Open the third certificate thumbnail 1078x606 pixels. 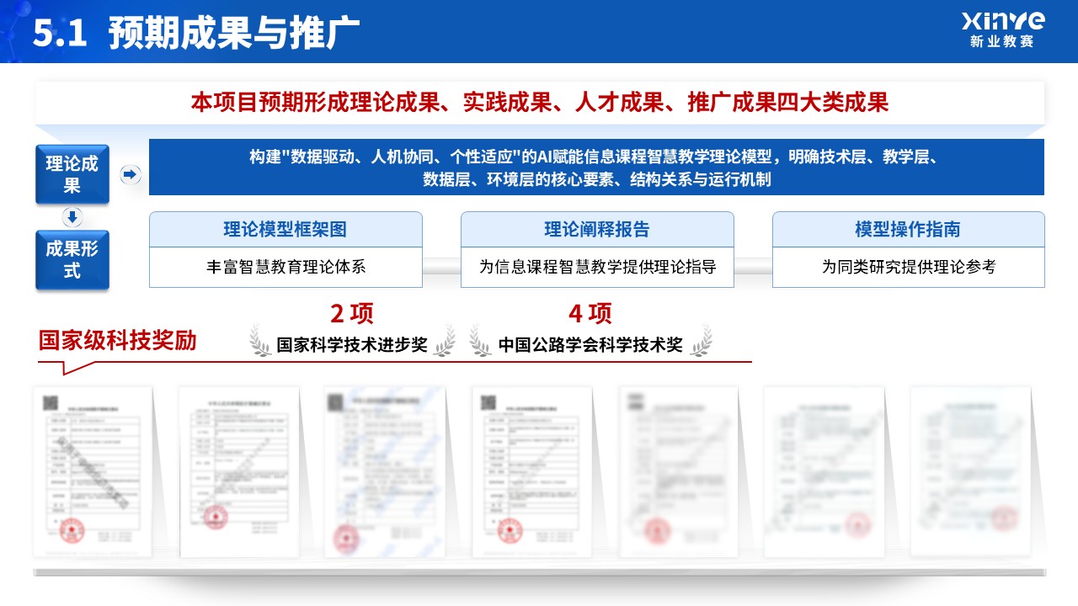point(385,471)
